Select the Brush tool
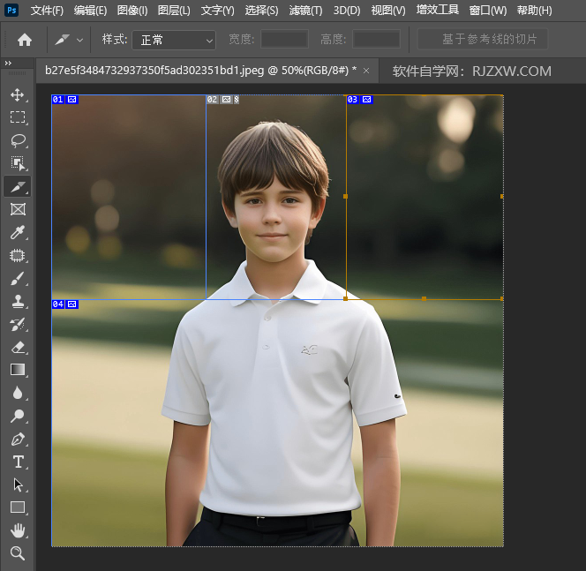Image resolution: width=586 pixels, height=571 pixels. click(x=18, y=278)
